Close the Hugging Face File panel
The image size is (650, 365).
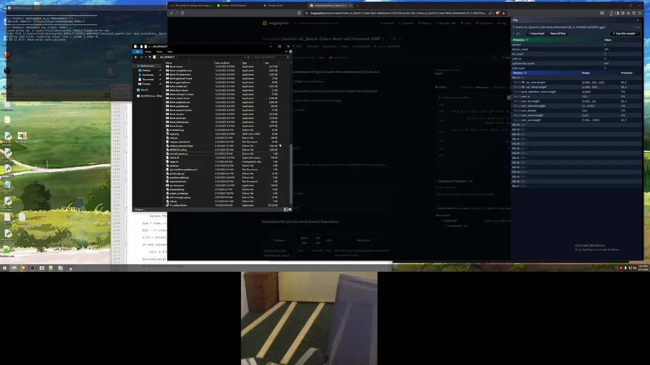pyautogui.click(x=638, y=20)
